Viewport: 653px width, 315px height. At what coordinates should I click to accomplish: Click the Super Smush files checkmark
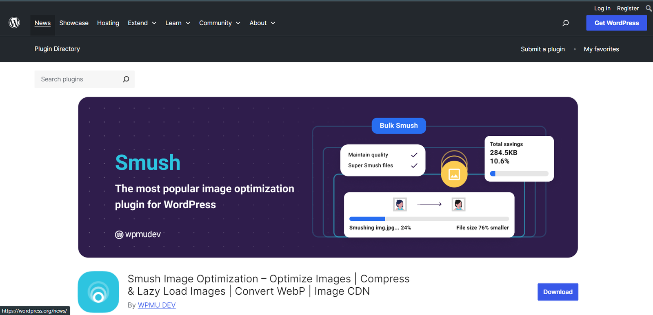pyautogui.click(x=414, y=165)
